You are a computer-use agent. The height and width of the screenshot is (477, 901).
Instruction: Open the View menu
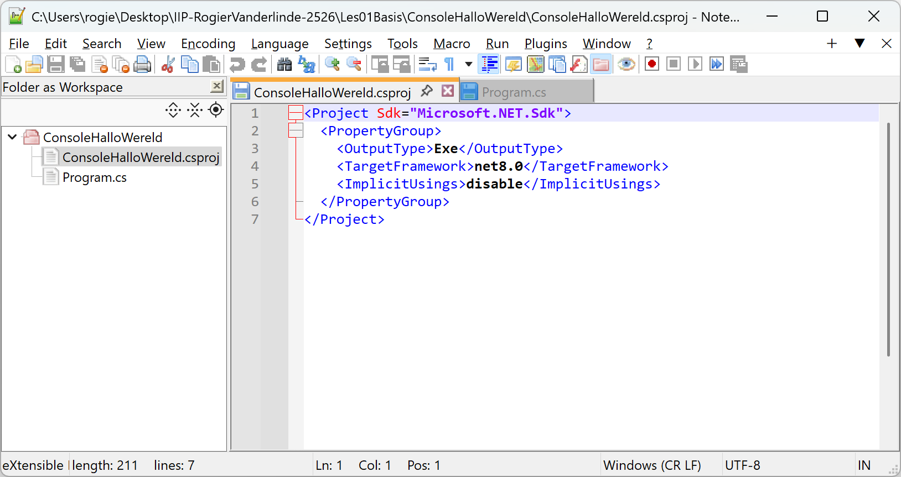tap(151, 44)
